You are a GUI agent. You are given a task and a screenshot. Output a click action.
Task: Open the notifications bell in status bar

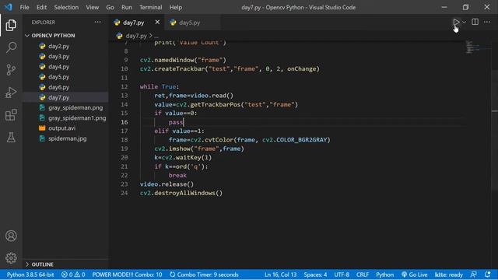coord(488,275)
